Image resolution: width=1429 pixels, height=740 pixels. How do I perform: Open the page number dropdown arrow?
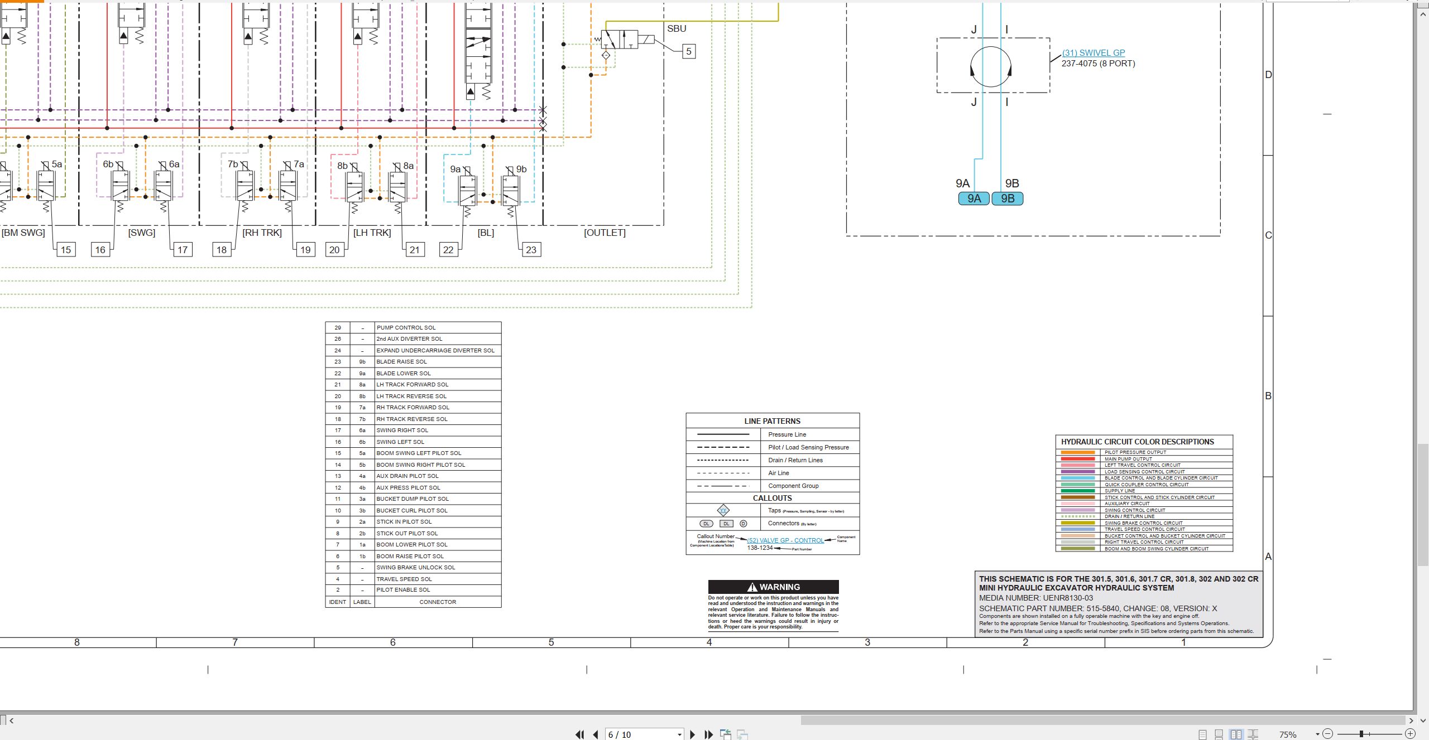(x=679, y=734)
